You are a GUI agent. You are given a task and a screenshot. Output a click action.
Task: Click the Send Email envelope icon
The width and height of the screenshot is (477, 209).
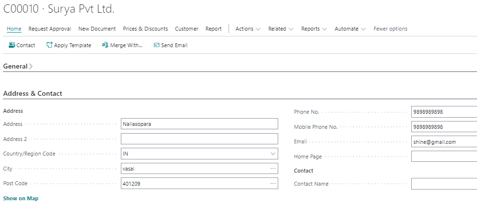[157, 45]
